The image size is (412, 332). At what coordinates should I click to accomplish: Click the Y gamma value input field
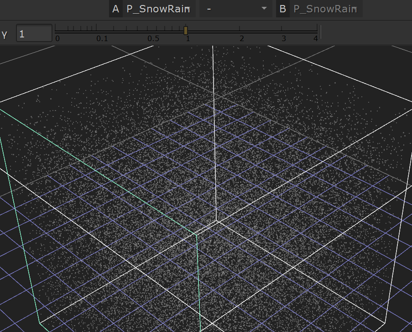click(34, 33)
